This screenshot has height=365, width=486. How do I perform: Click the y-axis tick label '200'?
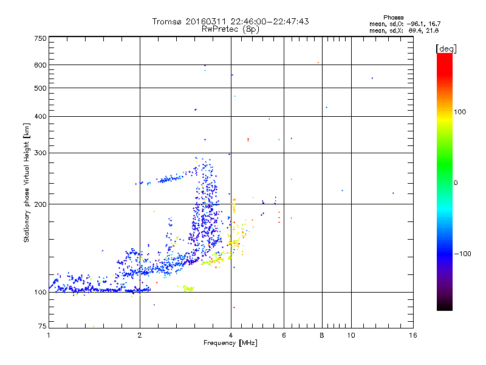coord(40,204)
